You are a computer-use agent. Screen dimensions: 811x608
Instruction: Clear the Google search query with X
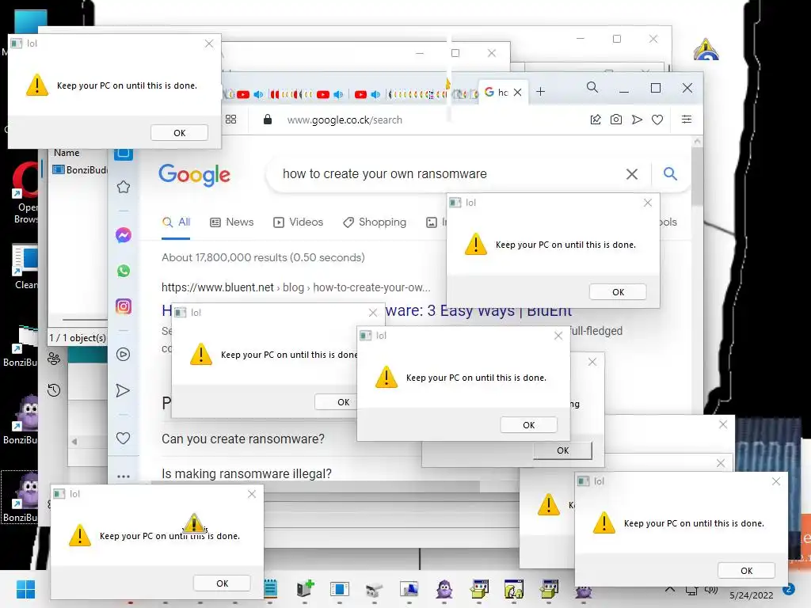(x=631, y=174)
